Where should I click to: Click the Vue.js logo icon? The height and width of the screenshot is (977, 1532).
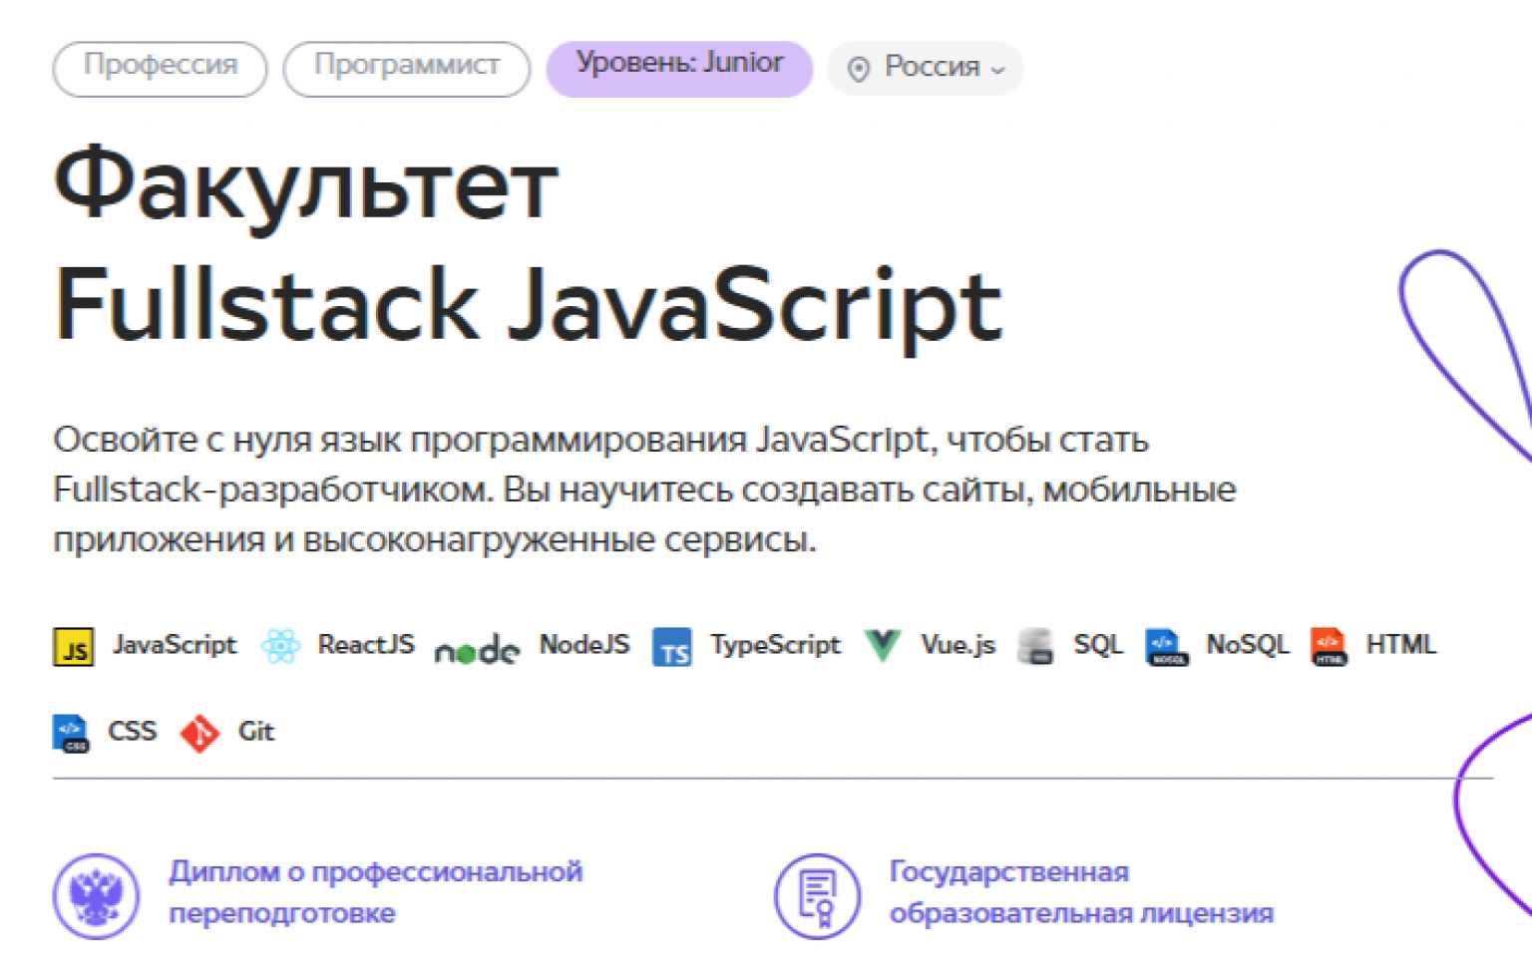[x=882, y=644]
